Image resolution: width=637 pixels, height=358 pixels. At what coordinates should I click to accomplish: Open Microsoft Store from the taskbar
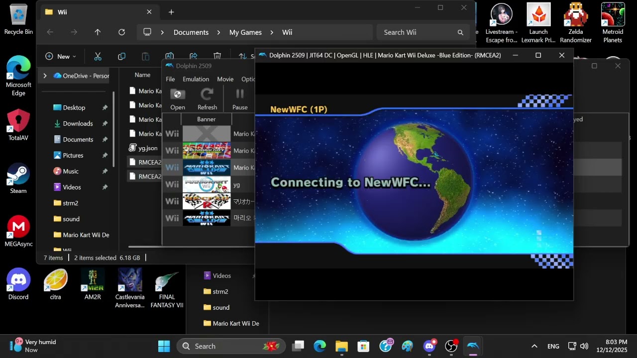(363, 346)
